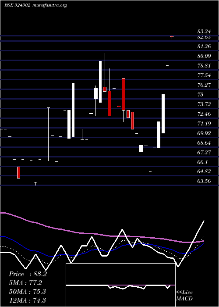Image resolution: width=219 pixels, height=307 pixels.
Task: Select the 73.73 price axis label
Action: click(204, 104)
